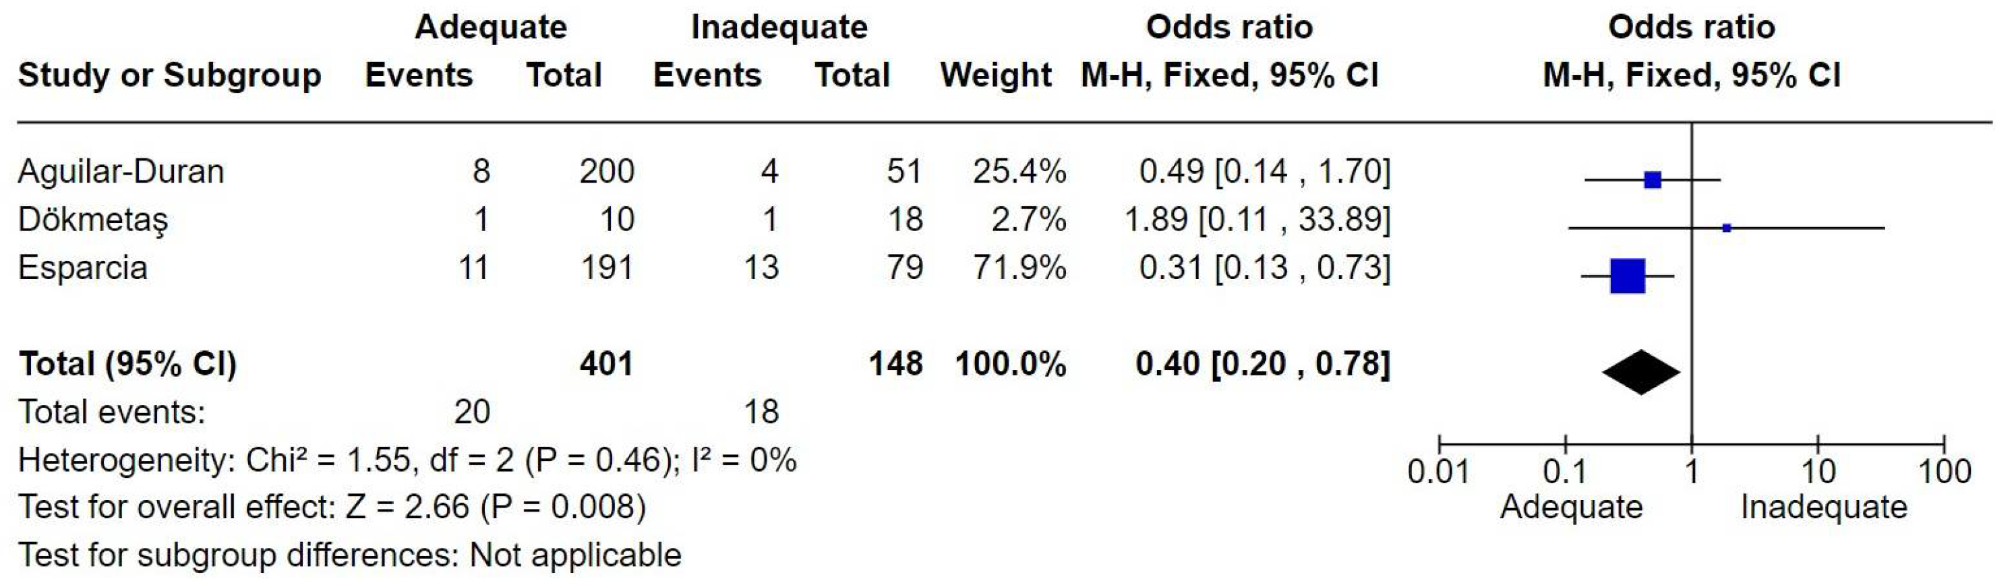The image size is (2016, 585).
Task: Click the black diamond pooled estimate
Action: pos(1641,372)
